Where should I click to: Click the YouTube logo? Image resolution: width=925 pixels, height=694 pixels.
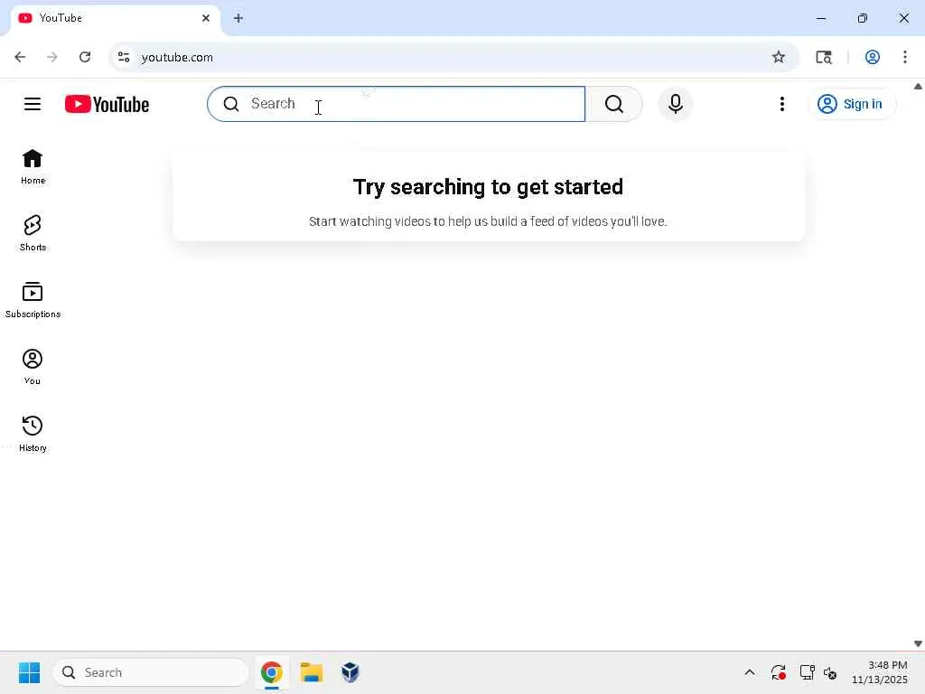pyautogui.click(x=107, y=105)
